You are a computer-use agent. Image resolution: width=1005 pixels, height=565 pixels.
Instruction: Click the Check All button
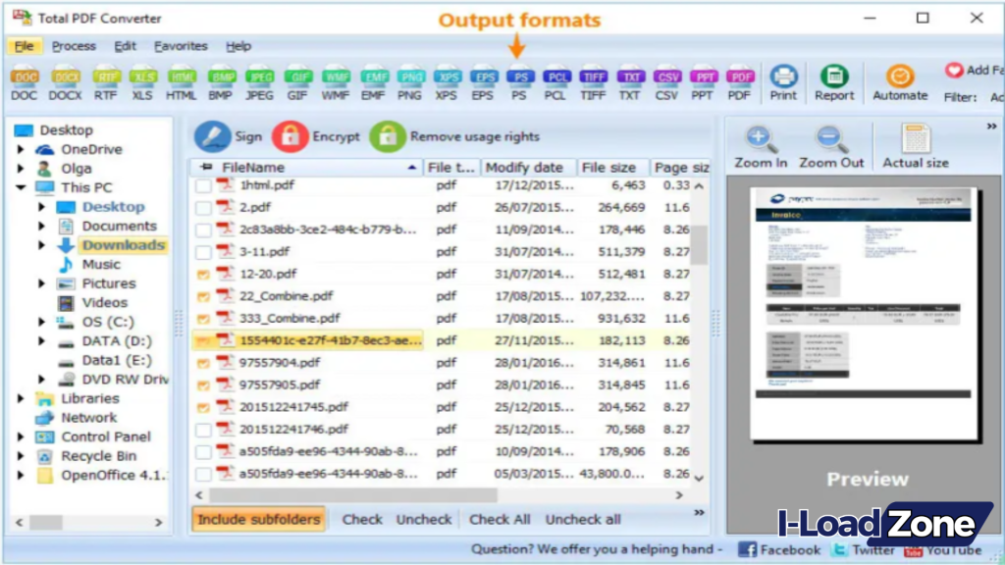pos(499,519)
